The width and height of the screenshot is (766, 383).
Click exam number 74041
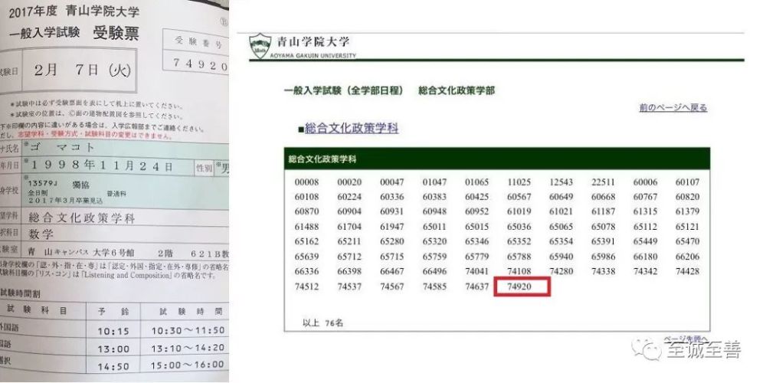click(476, 271)
